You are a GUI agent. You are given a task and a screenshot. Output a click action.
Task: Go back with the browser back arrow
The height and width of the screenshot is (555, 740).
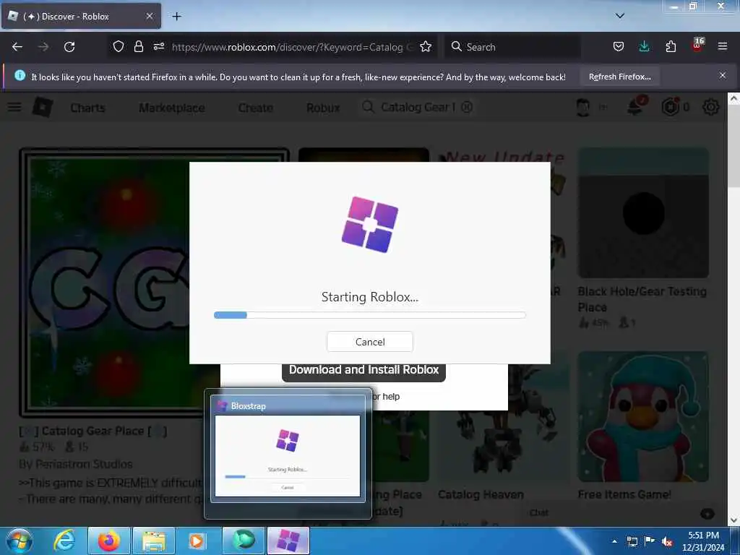(17, 47)
